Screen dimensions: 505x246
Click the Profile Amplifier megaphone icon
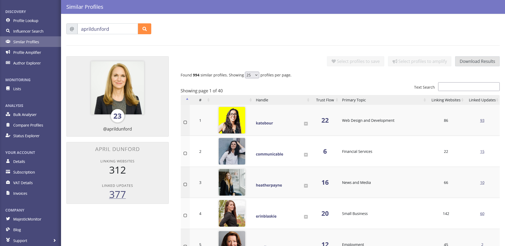8,52
